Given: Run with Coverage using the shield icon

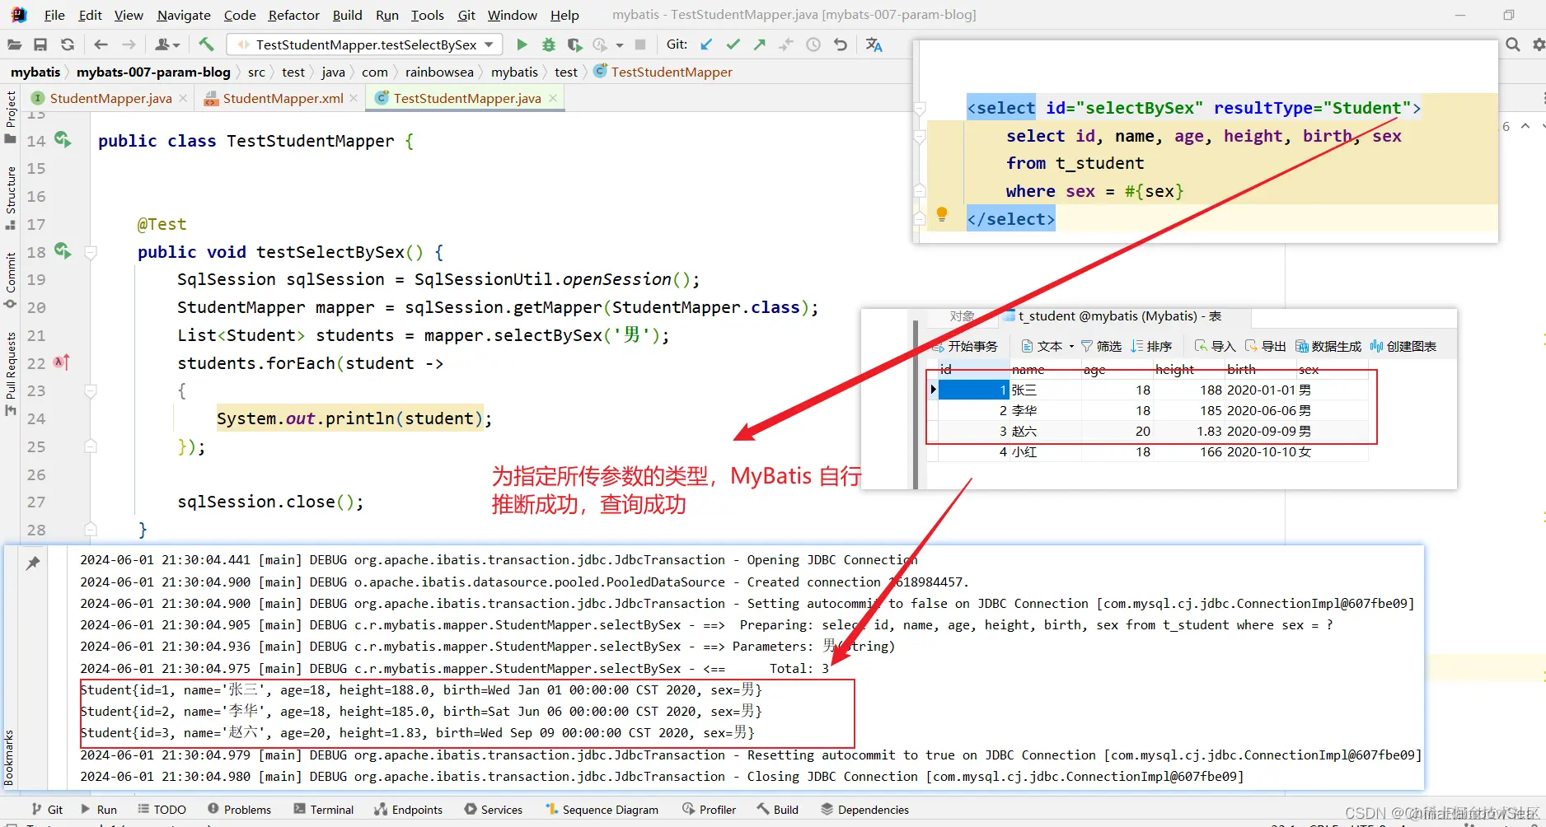Looking at the screenshot, I should coord(574,44).
